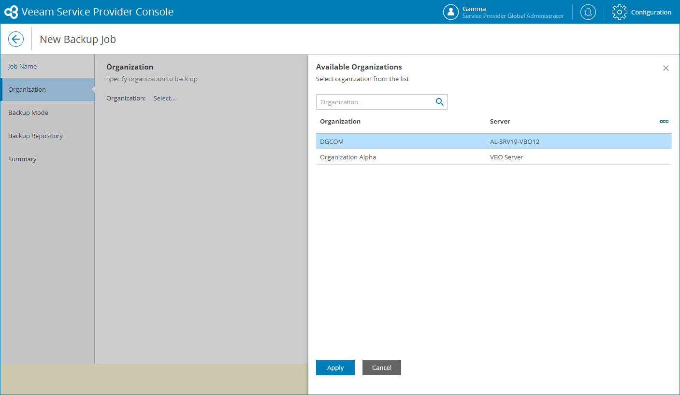Open the Gamma user profile icon
The image size is (680, 395).
click(451, 12)
